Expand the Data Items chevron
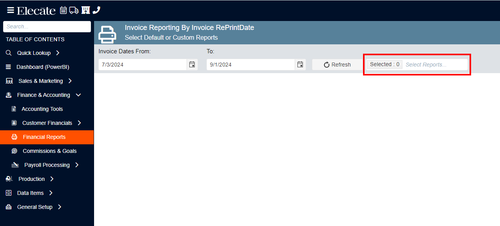500x226 pixels. point(51,193)
